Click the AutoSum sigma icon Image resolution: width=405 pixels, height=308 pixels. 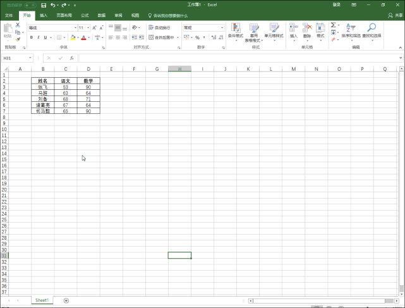click(333, 25)
